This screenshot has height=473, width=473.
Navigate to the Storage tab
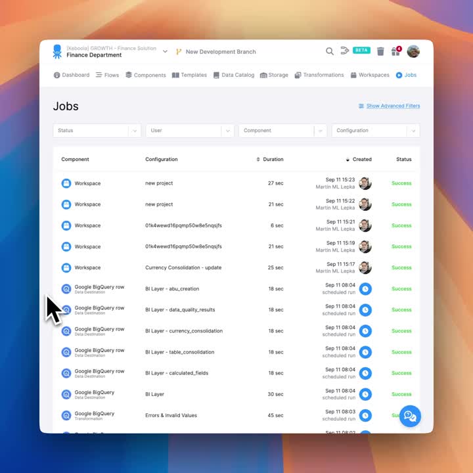274,75
